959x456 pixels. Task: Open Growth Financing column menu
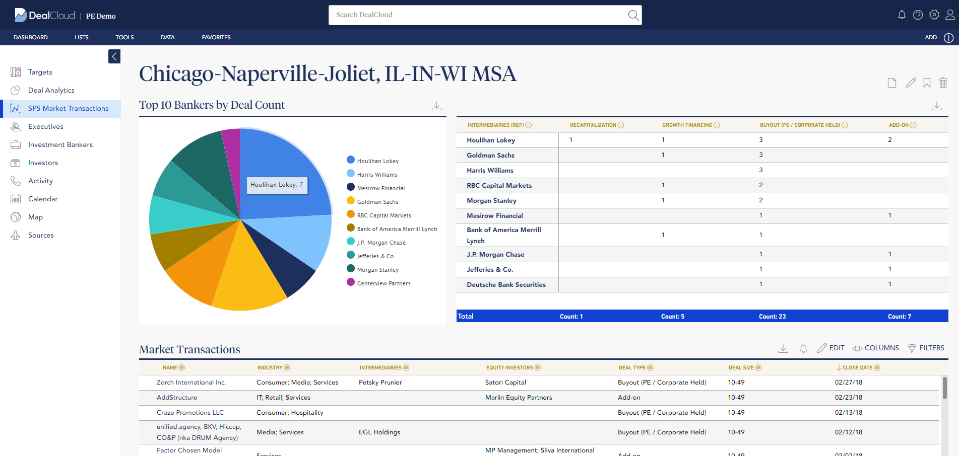pos(717,125)
